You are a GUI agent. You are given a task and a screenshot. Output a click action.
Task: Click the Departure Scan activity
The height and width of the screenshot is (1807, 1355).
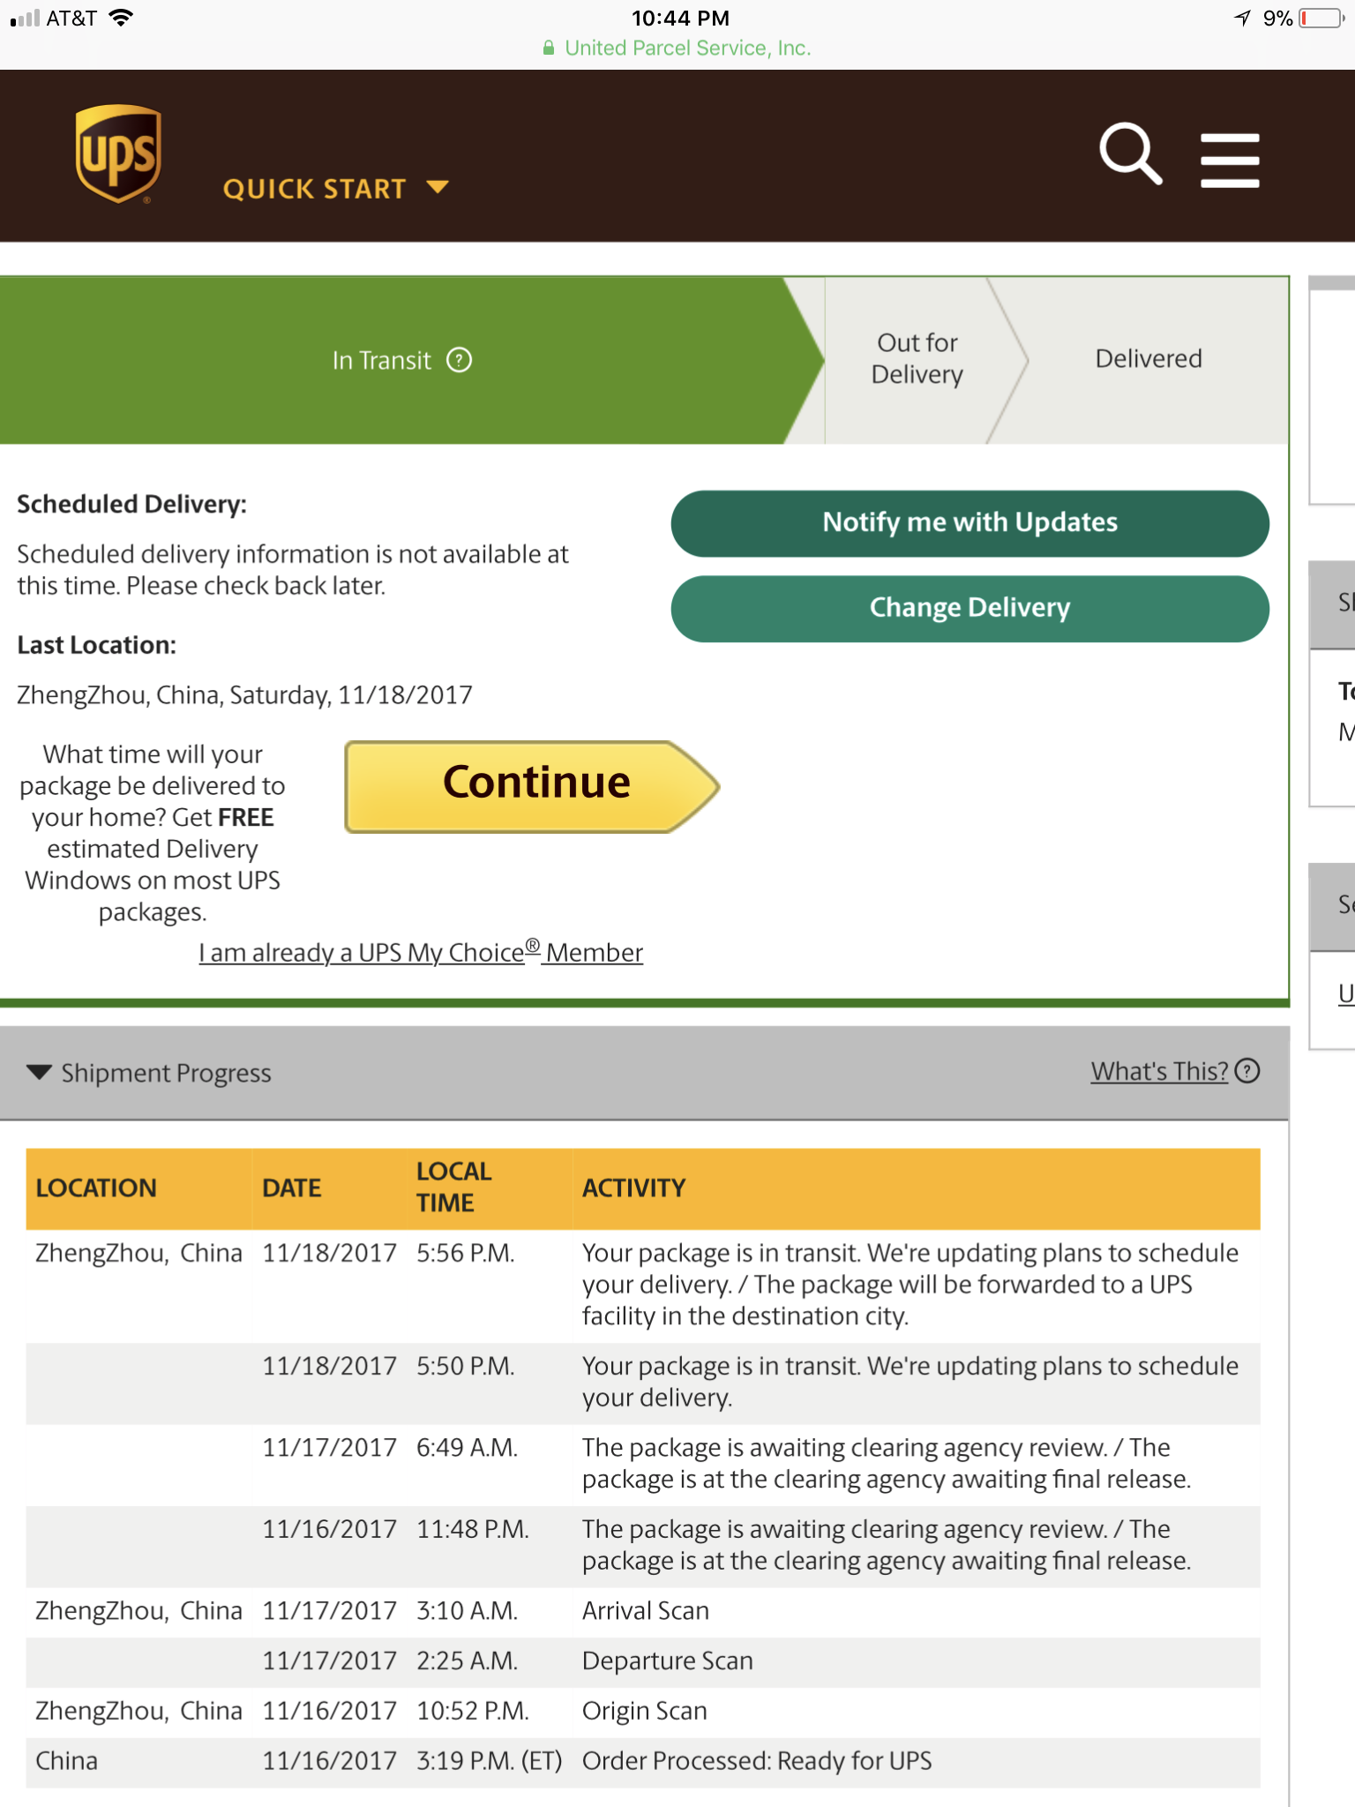point(668,1661)
